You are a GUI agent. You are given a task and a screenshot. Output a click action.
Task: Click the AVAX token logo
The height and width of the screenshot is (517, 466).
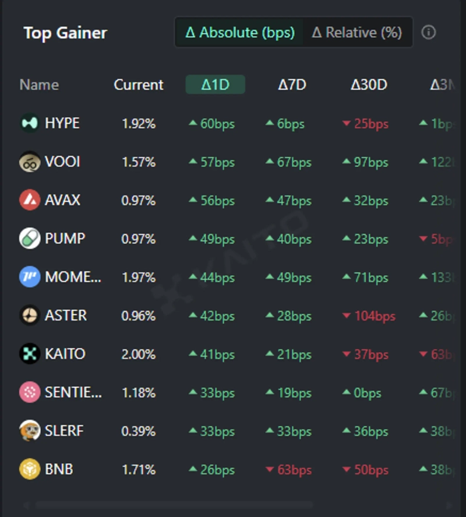point(30,200)
